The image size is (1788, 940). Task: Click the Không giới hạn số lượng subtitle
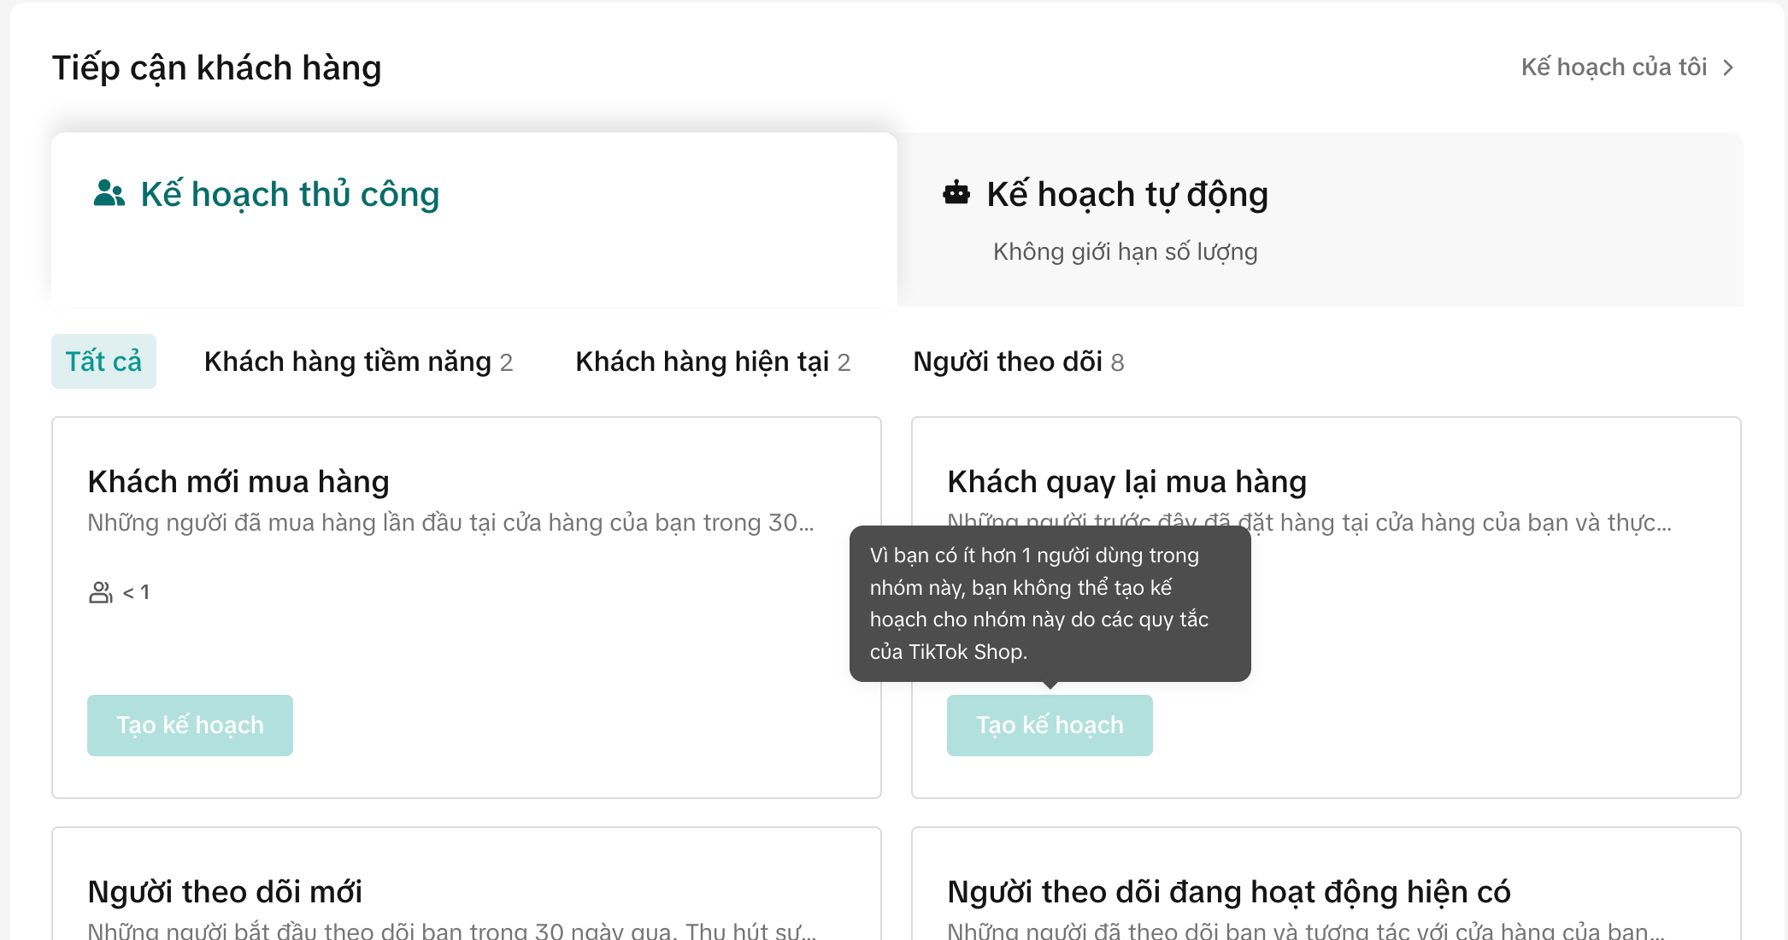click(1125, 252)
